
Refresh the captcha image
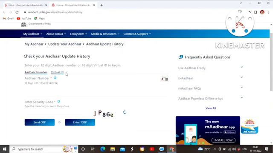pyautogui.click(x=125, y=112)
